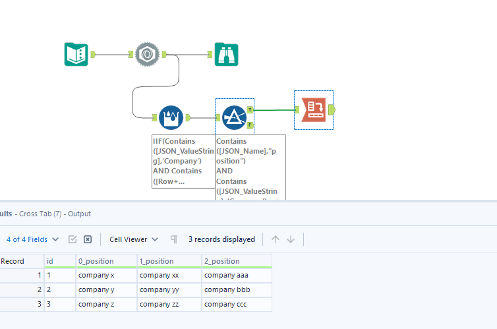Click the 1_position column header

tap(169, 261)
